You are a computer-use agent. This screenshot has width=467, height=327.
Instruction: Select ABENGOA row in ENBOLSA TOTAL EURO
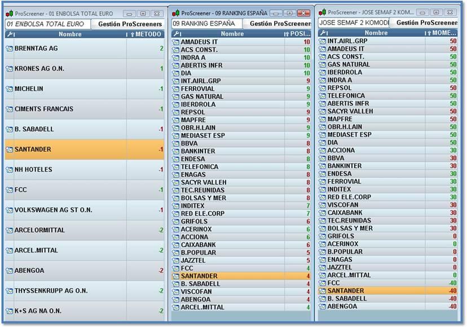85,271
